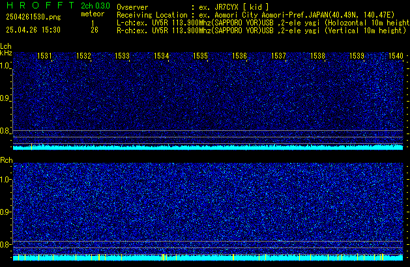Select the 1538 time marker
Viewport: 410px width, 267px height.
coord(317,56)
